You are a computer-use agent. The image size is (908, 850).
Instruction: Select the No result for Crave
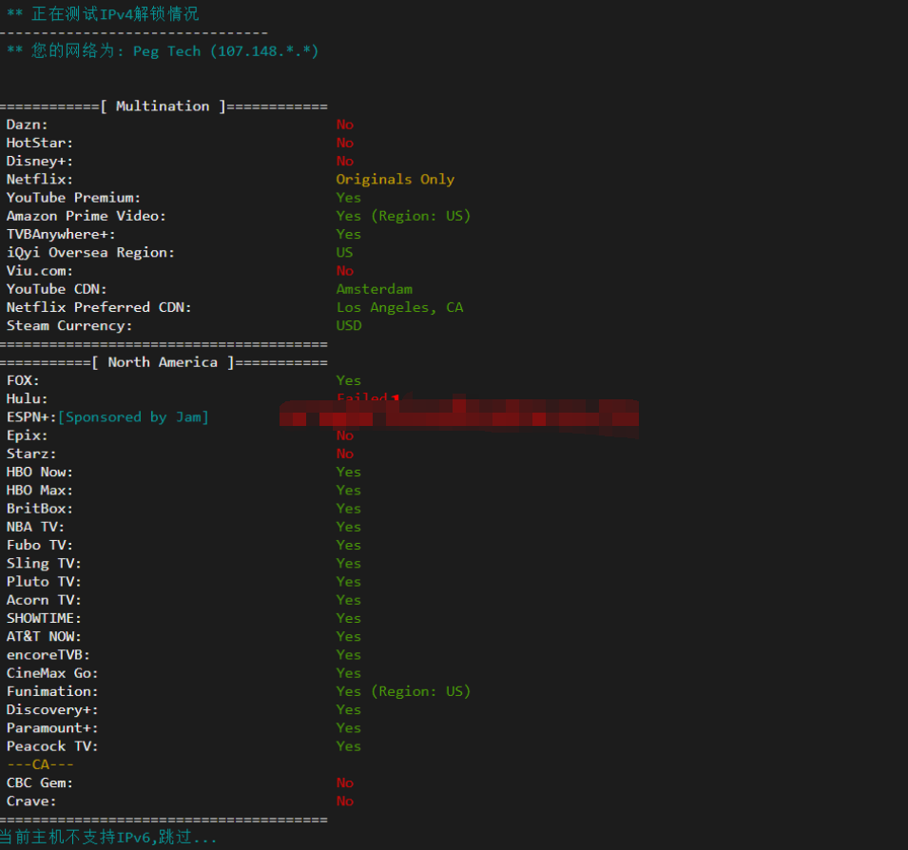[345, 802]
